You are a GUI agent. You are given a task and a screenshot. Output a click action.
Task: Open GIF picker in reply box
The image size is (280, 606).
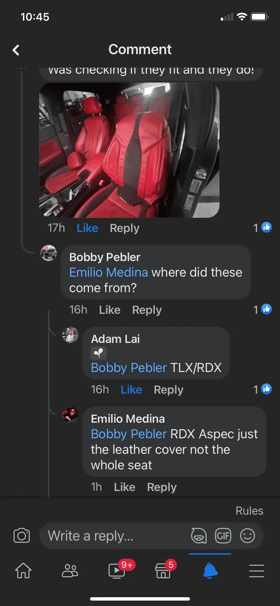pyautogui.click(x=223, y=536)
